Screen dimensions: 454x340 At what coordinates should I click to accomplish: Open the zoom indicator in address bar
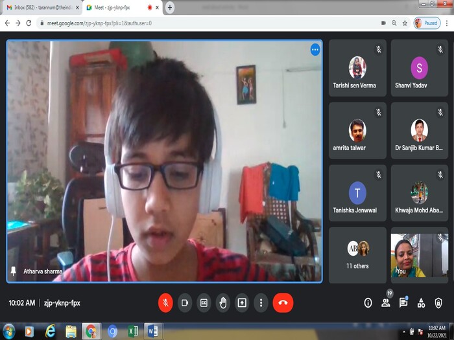(x=394, y=23)
